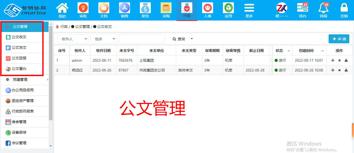Click the 公文管理 breadcrumb link
The width and height of the screenshot is (354, 153).
83,27
